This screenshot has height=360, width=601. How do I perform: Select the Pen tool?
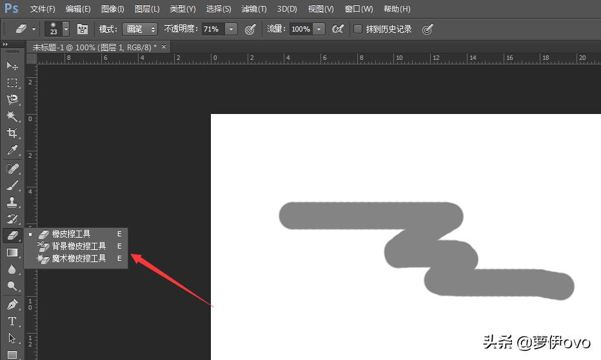click(x=12, y=304)
